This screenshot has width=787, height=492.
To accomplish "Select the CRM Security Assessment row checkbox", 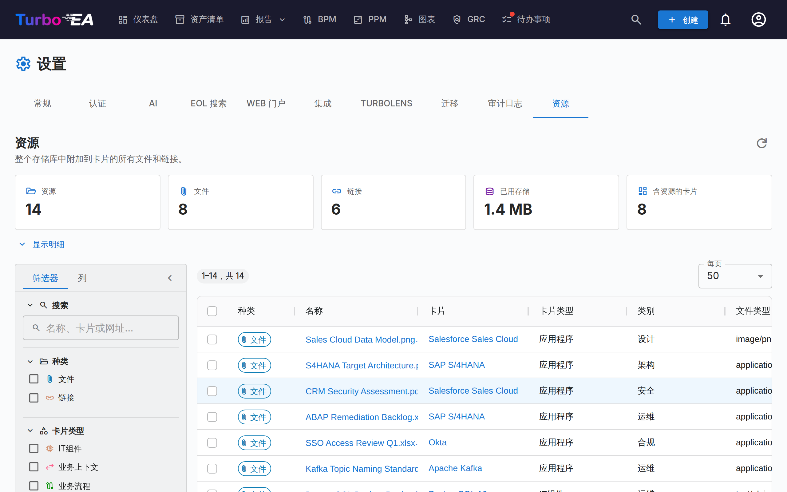I will [212, 391].
